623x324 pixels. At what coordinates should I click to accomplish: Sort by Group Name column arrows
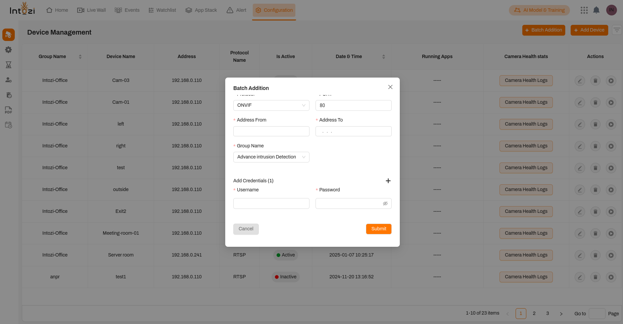80,57
